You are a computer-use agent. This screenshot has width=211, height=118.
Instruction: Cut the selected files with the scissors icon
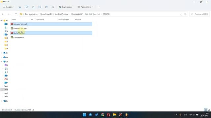pyautogui.click(x=20, y=7)
